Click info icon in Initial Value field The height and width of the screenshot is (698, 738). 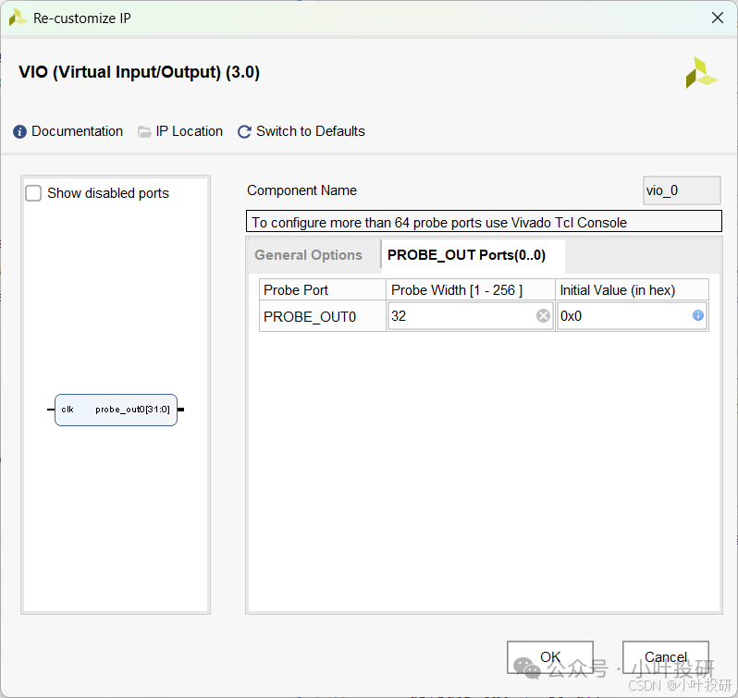click(x=698, y=316)
